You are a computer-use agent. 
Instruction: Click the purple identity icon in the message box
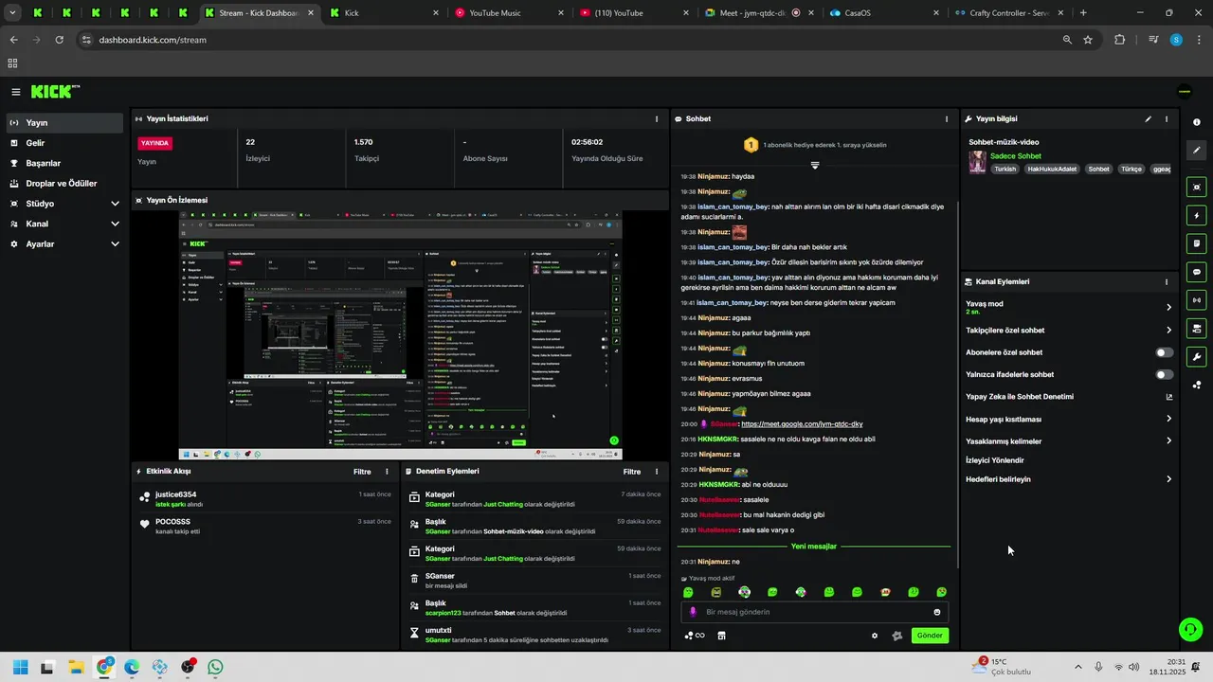[693, 612]
